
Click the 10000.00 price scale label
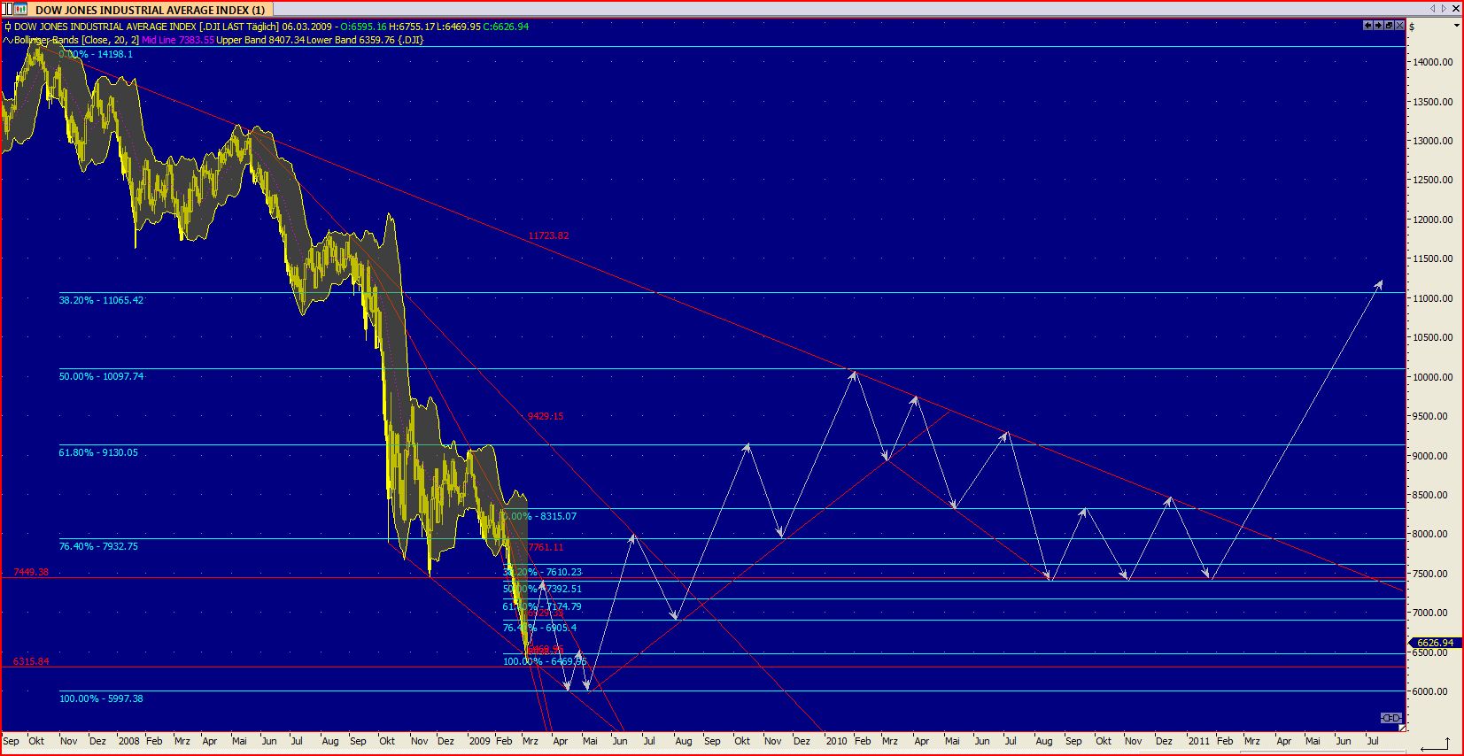(x=1432, y=377)
